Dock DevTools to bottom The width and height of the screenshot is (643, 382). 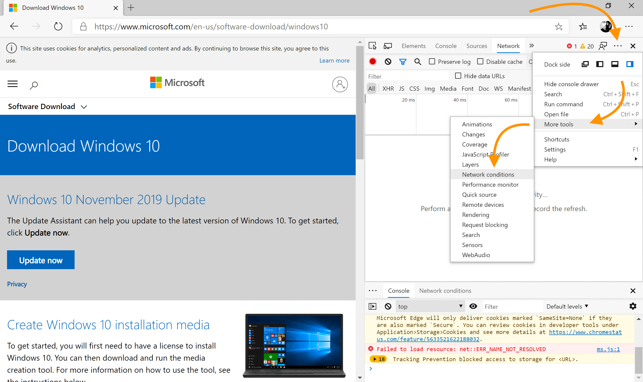tap(615, 64)
